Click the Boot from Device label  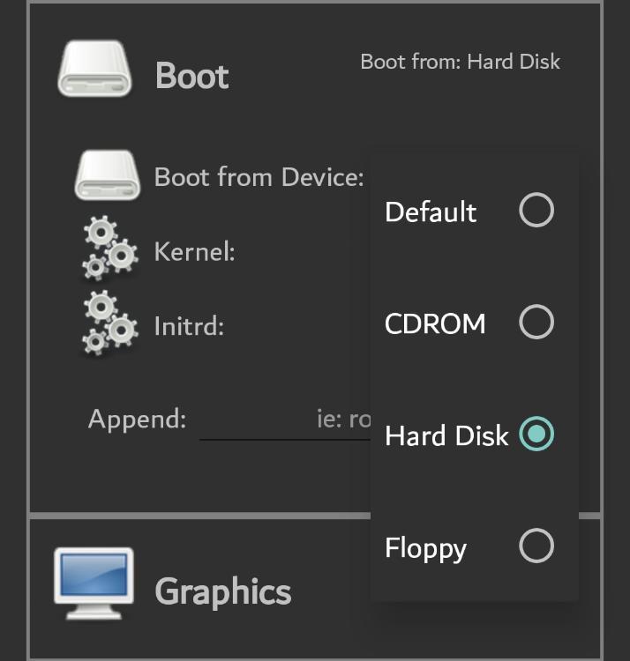pos(259,177)
